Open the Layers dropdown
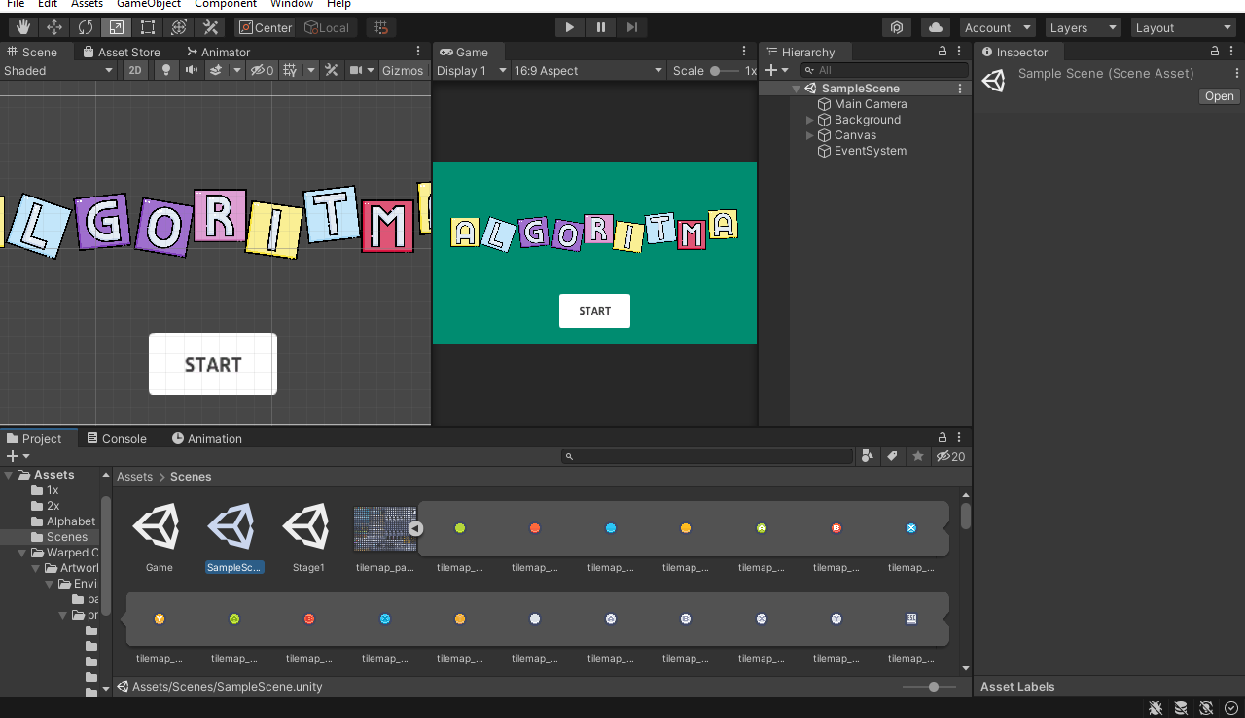Screen dimensions: 1245x718 1084,27
